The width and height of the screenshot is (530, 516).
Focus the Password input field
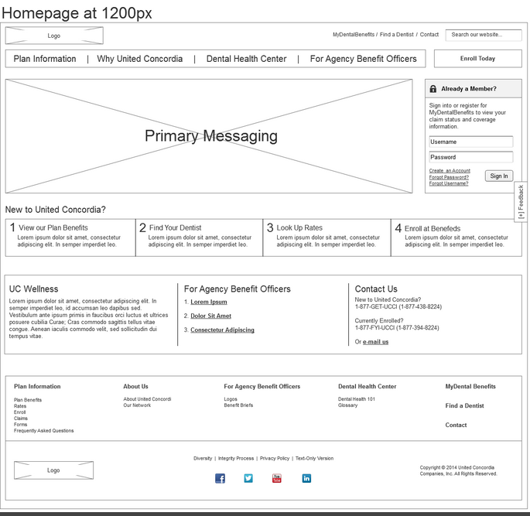471,157
